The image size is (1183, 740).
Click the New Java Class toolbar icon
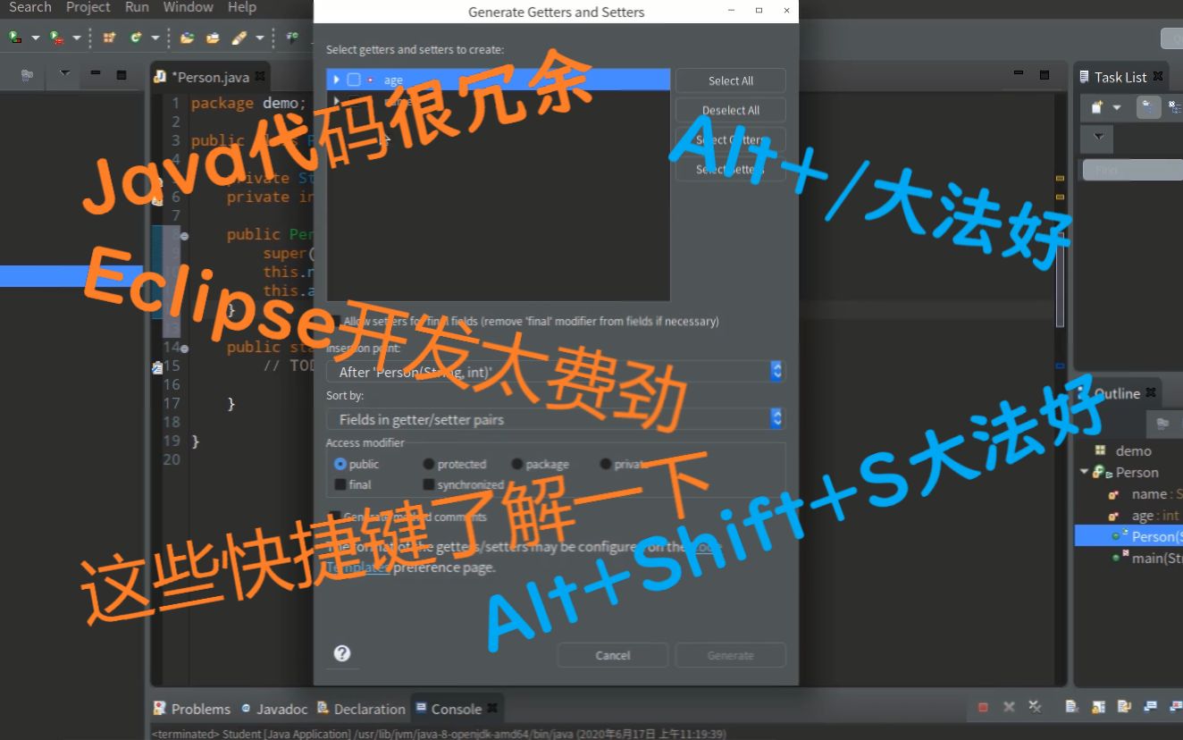point(135,38)
